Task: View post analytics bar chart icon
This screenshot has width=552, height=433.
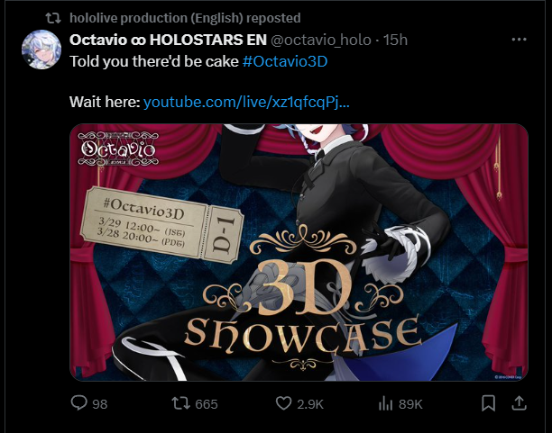Action: (x=385, y=403)
